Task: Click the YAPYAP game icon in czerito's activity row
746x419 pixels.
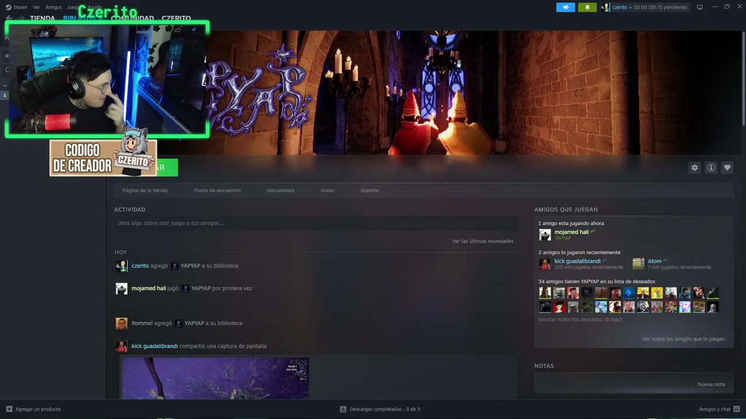Action: pos(175,266)
